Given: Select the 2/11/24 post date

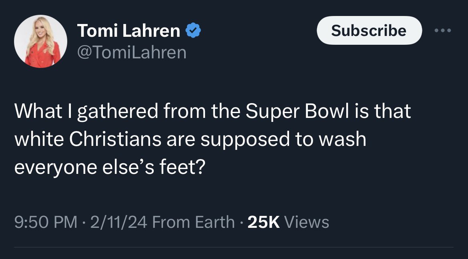Looking at the screenshot, I should (119, 222).
